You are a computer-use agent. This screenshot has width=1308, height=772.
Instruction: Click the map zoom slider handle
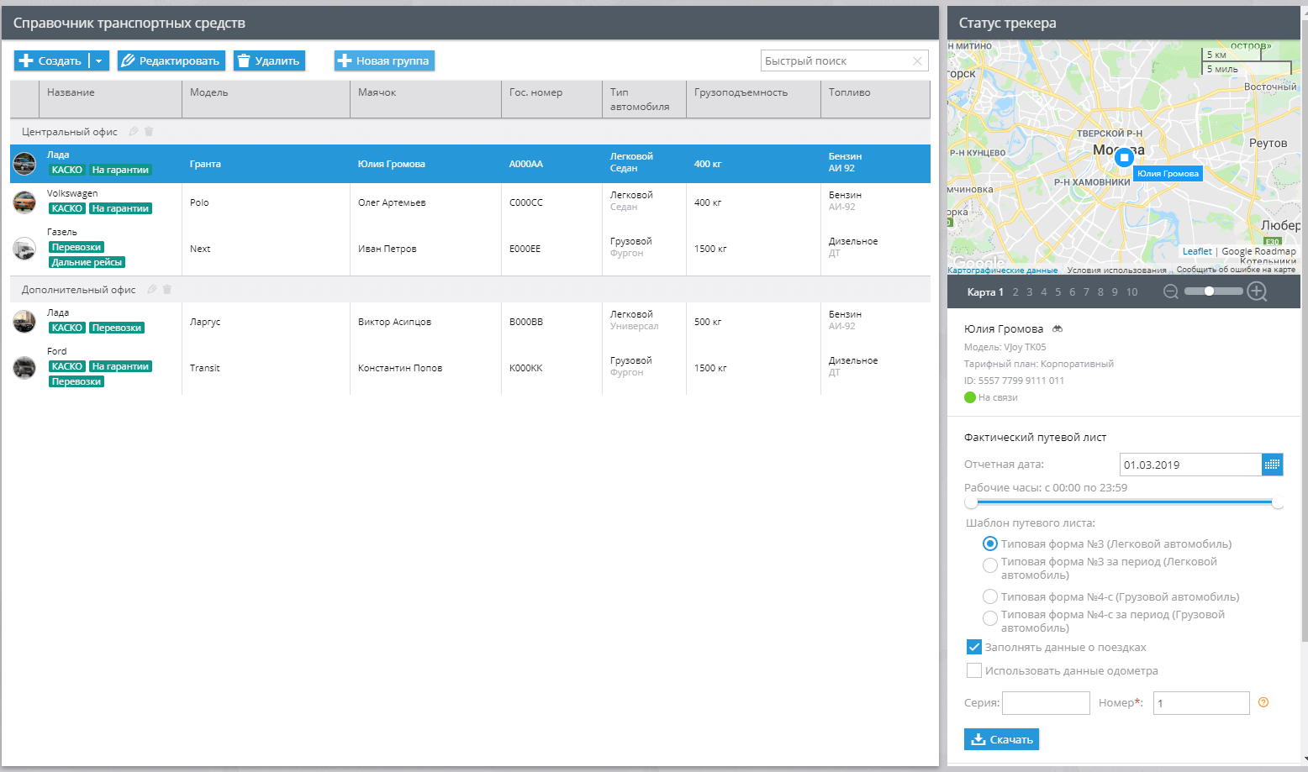tap(1209, 291)
